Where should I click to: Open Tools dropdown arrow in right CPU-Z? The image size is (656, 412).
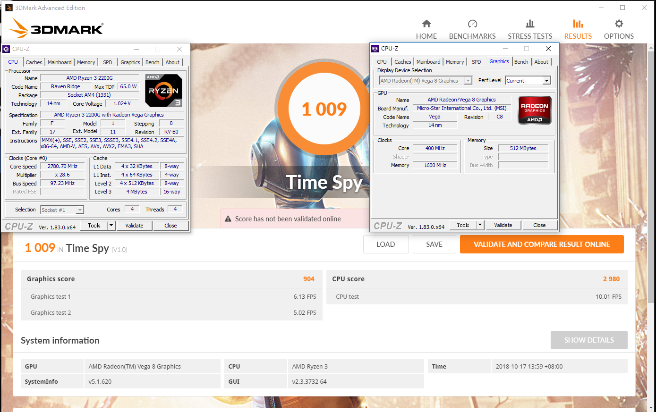[480, 225]
